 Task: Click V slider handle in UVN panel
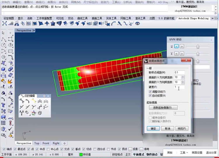[198, 54]
